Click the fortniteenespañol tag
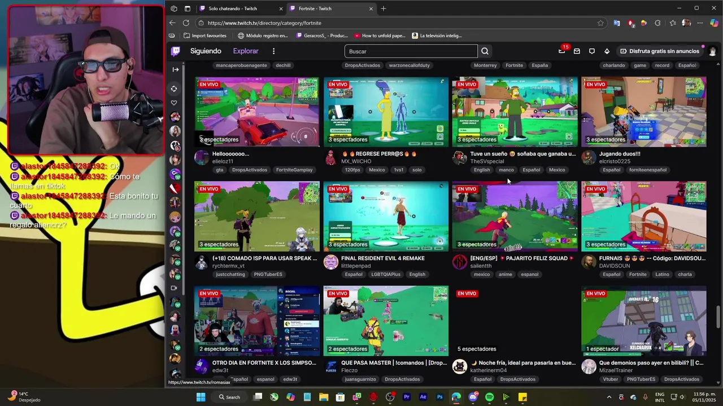The width and height of the screenshot is (723, 406). pyautogui.click(x=648, y=170)
